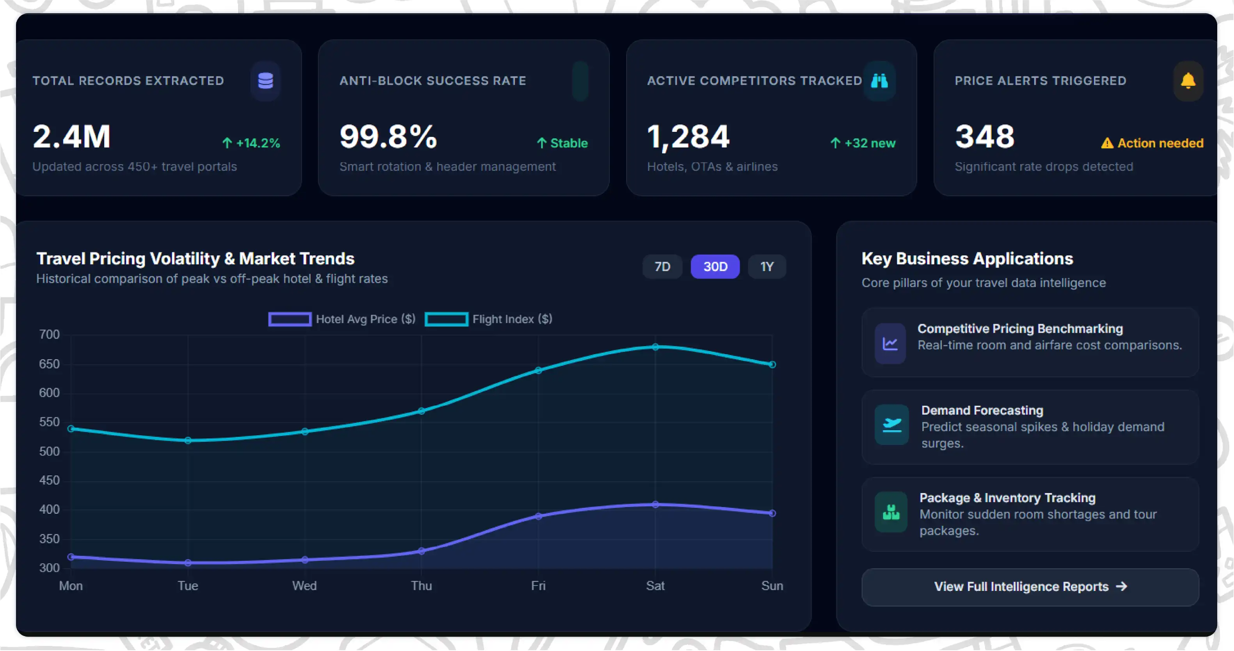Click the chart icon beside Competitive Pricing Benchmarking

pyautogui.click(x=890, y=344)
